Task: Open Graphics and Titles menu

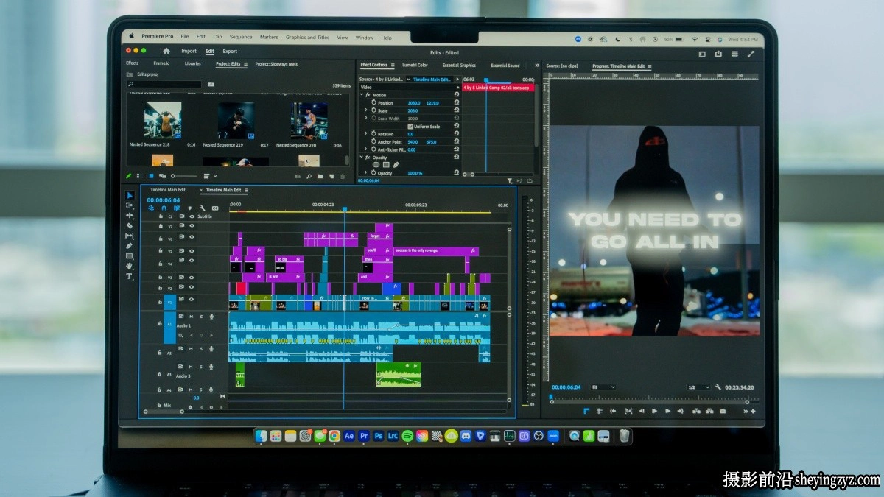Action: click(307, 37)
